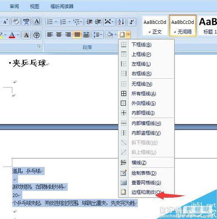Choose 上框线(P) from borders menu
This screenshot has width=217, height=219.
(146, 54)
